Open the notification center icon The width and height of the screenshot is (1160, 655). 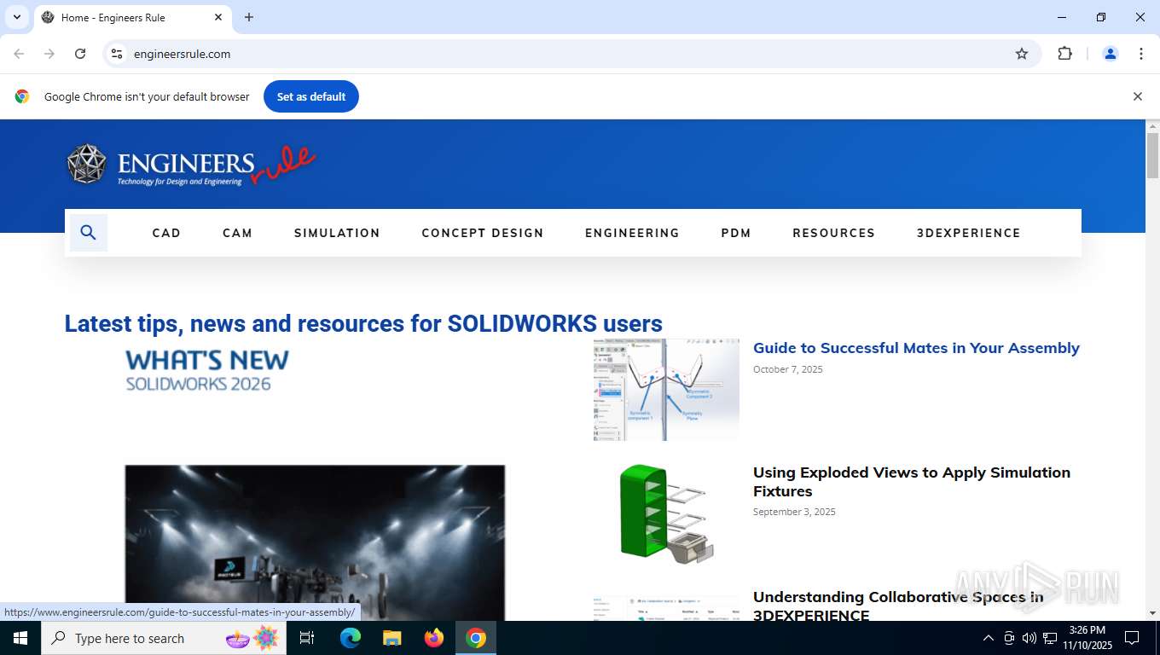click(x=1132, y=638)
